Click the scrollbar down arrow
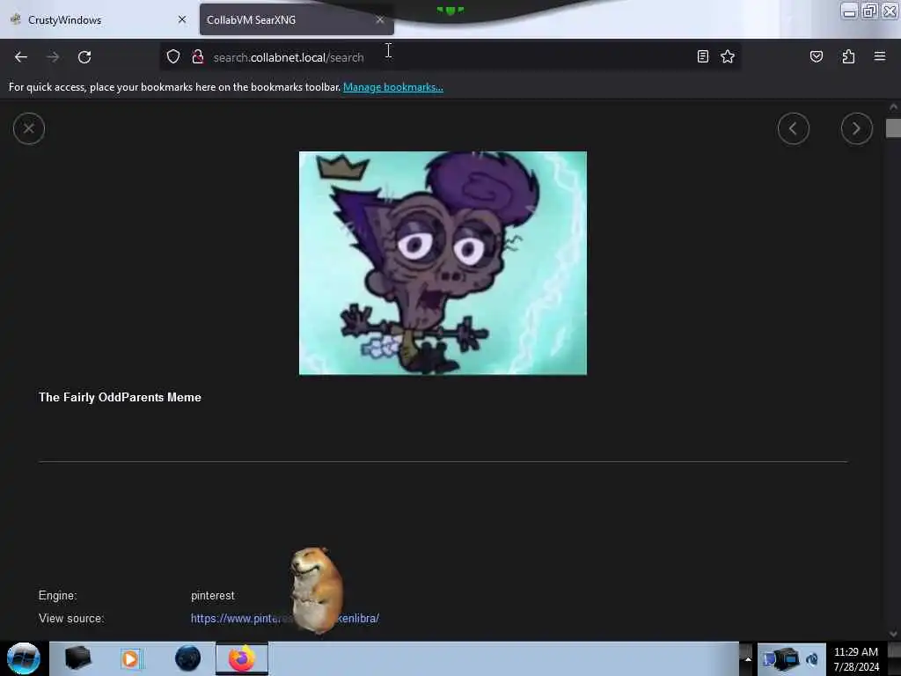 pyautogui.click(x=893, y=634)
